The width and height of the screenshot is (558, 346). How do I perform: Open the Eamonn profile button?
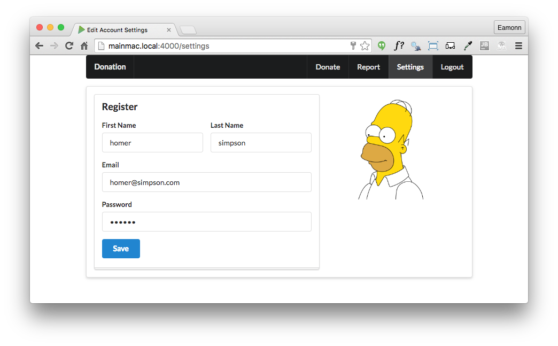click(509, 27)
